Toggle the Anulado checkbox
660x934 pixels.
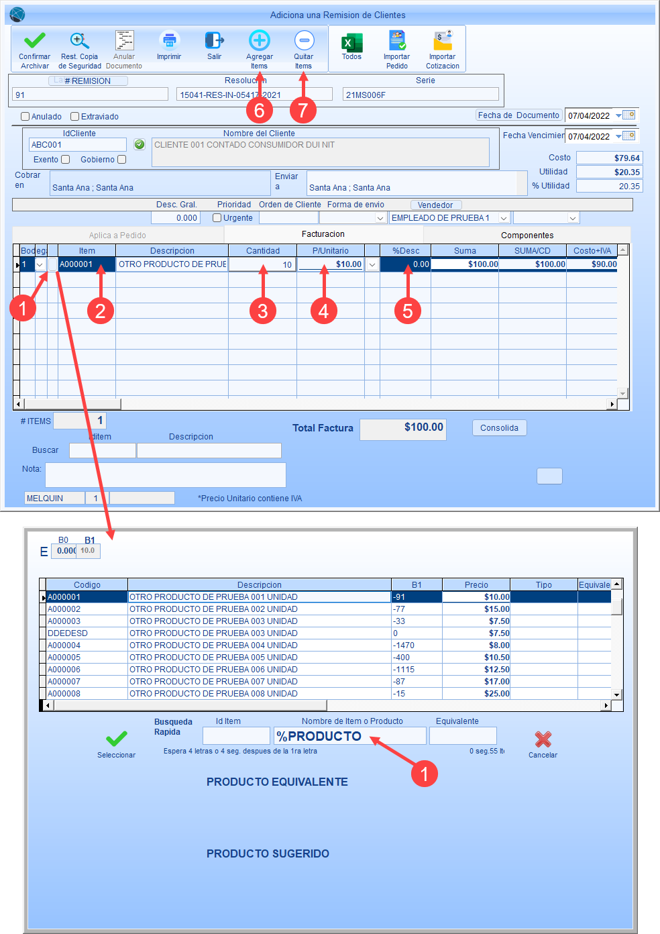25,116
